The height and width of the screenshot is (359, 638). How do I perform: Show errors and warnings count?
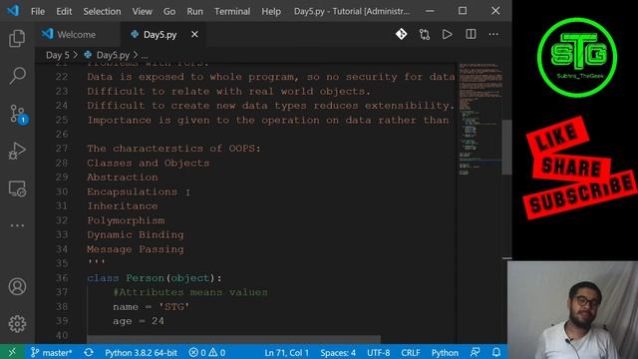point(207,352)
